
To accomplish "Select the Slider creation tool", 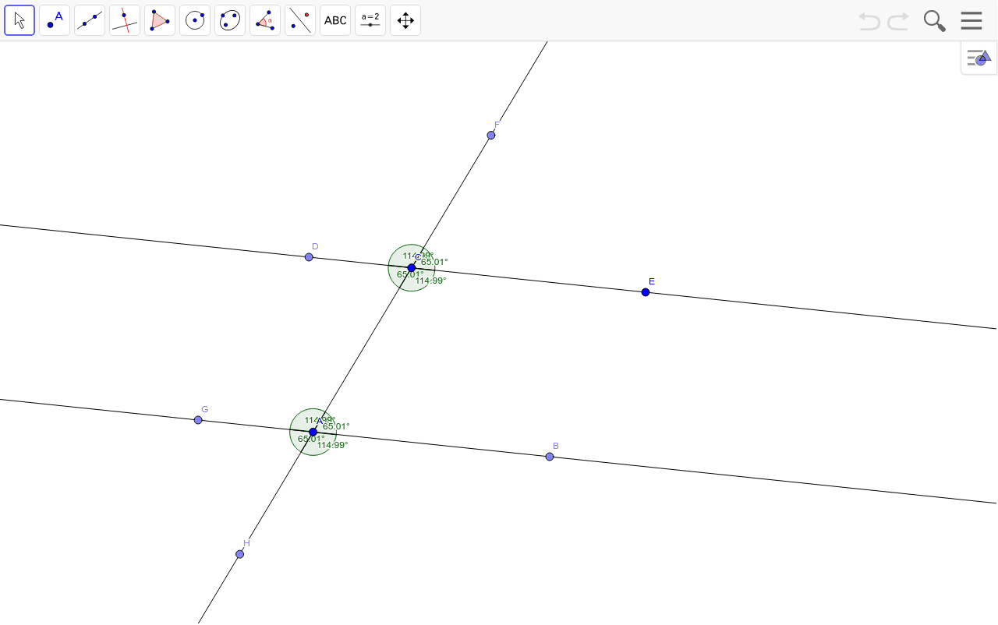I will coord(370,20).
